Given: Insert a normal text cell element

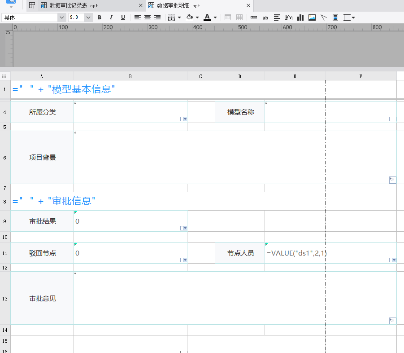Looking at the screenshot, I should (x=254, y=18).
